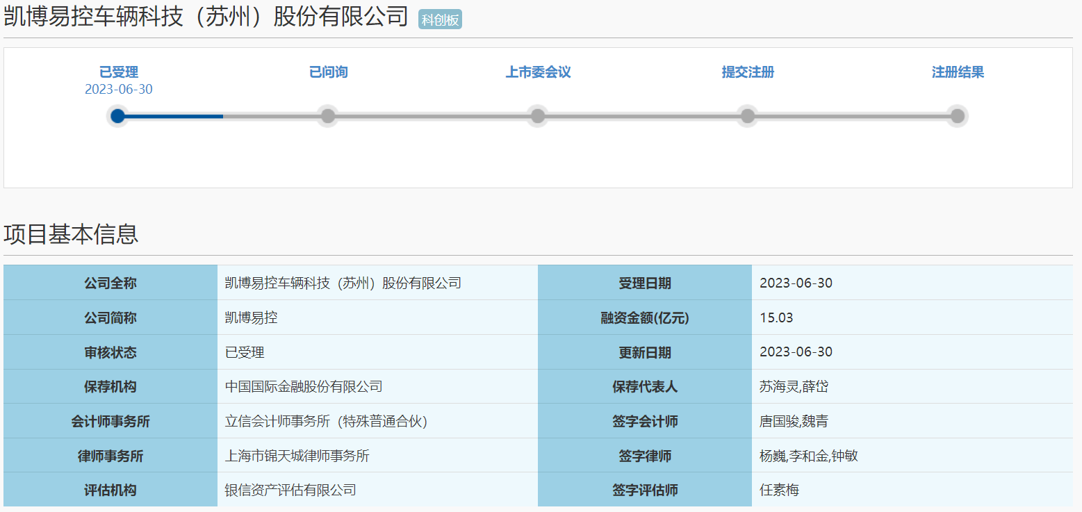Click the 融资金额(亿元) header cell
The height and width of the screenshot is (512, 1082).
point(645,317)
